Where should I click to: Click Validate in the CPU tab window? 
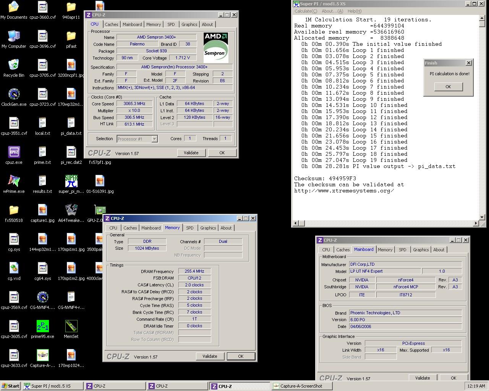[191, 153]
